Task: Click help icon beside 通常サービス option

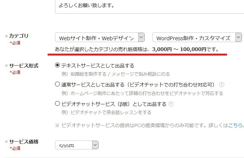Action: 222,85
